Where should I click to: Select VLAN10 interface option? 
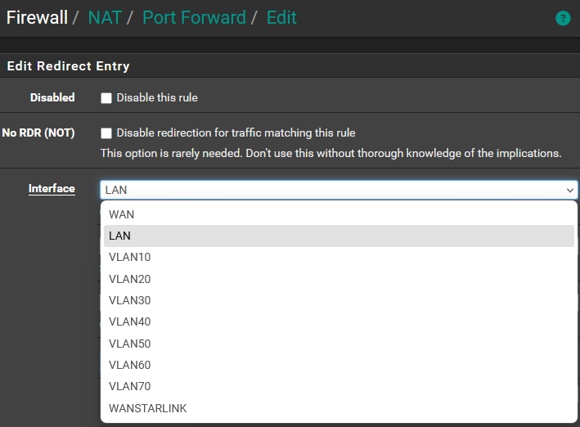click(x=129, y=257)
